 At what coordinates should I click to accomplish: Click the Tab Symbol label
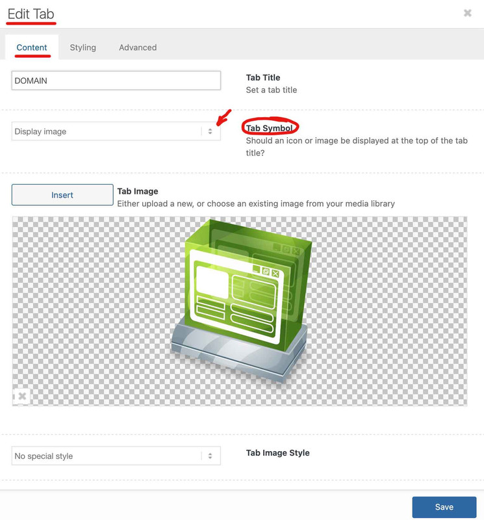(x=269, y=128)
